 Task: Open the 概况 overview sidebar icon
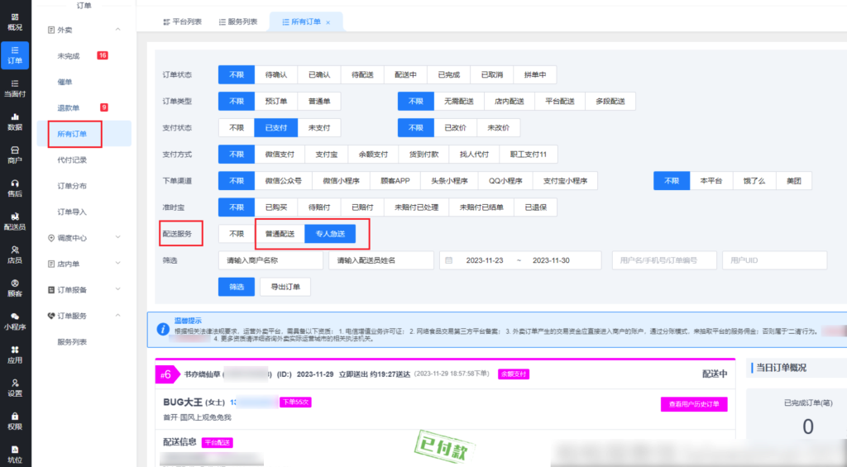(15, 21)
